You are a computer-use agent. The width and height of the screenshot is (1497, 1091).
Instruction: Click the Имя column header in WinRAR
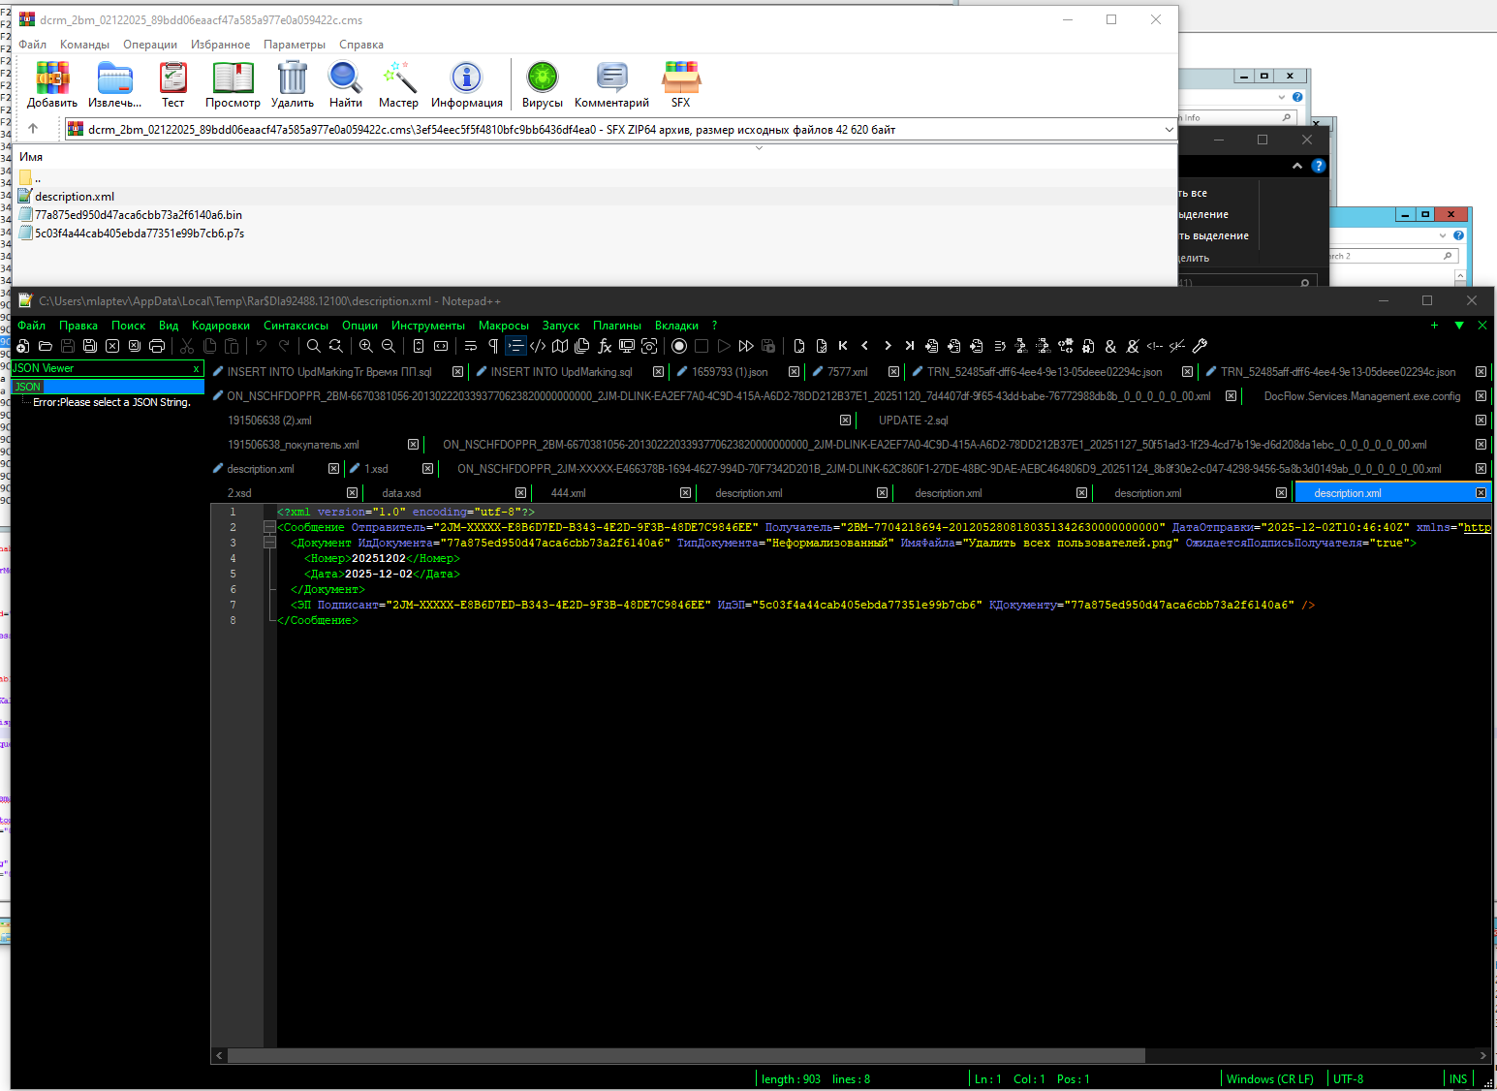pos(31,157)
